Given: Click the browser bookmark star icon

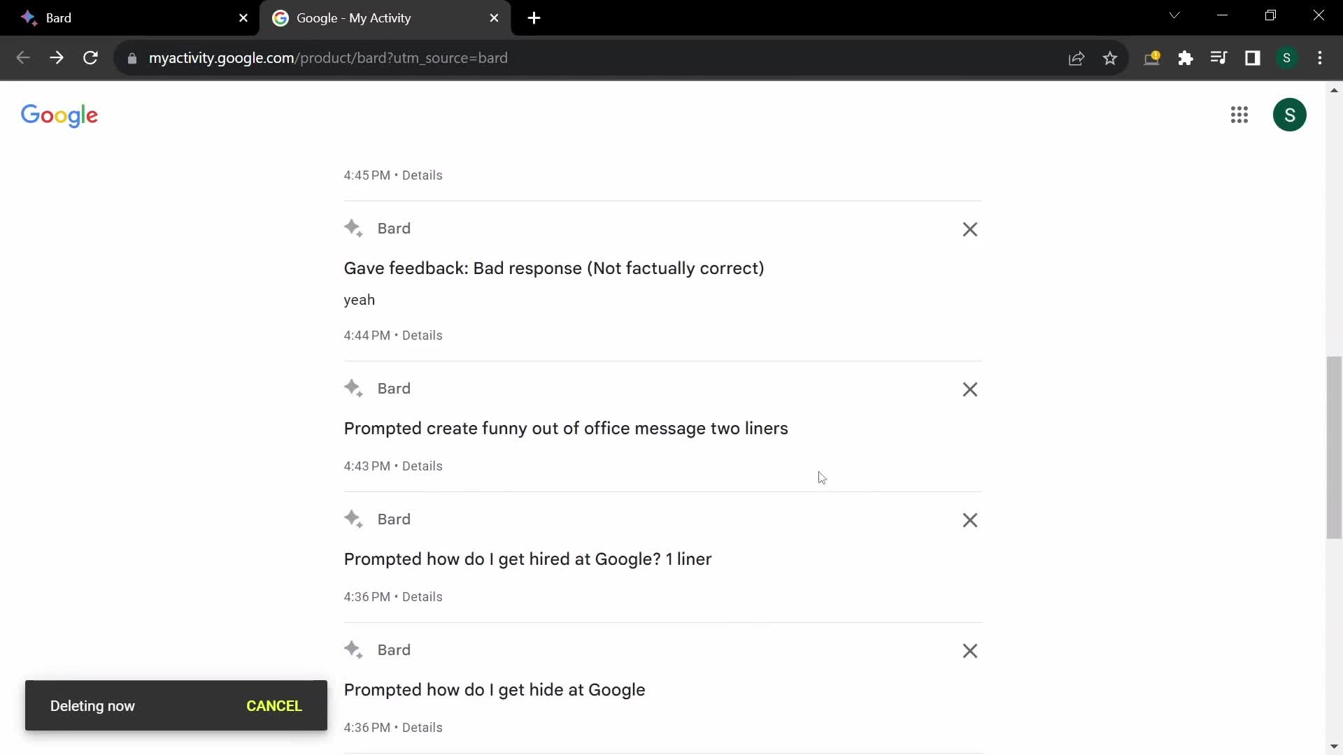Looking at the screenshot, I should (x=1111, y=58).
